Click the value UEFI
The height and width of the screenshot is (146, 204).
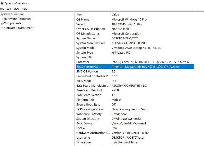click(114, 81)
